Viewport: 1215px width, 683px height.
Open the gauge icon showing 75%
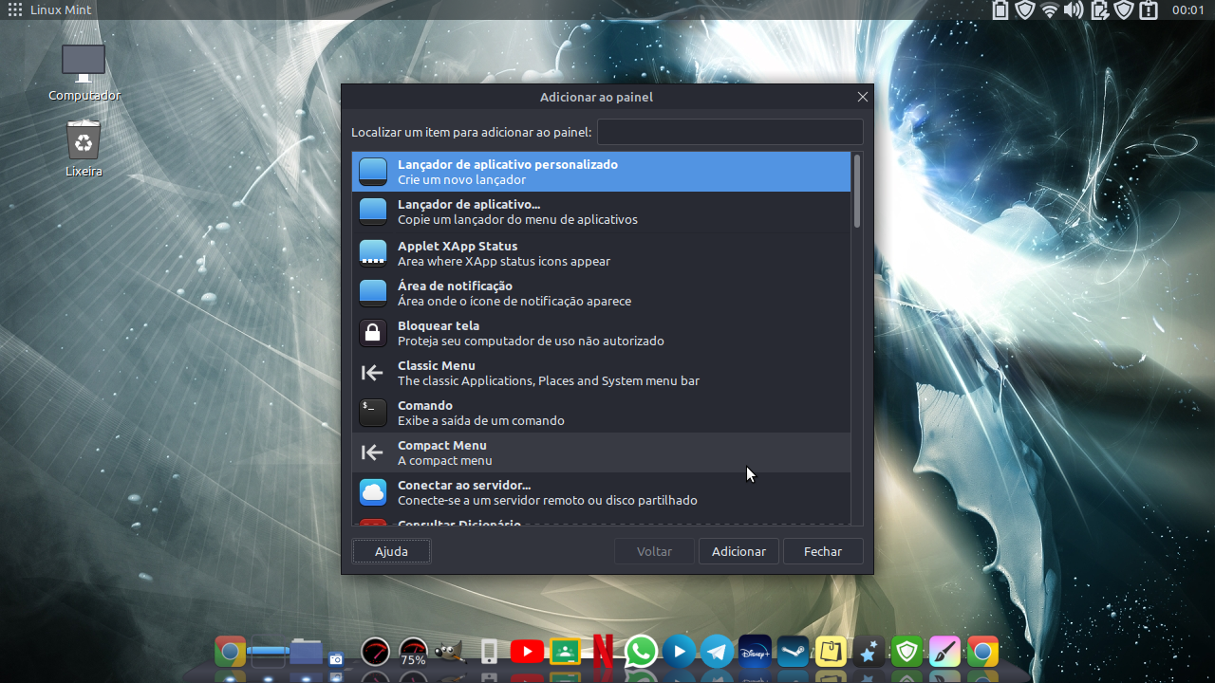(413, 652)
